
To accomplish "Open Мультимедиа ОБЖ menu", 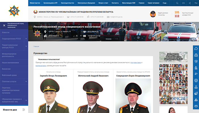I will pos(128,3).
